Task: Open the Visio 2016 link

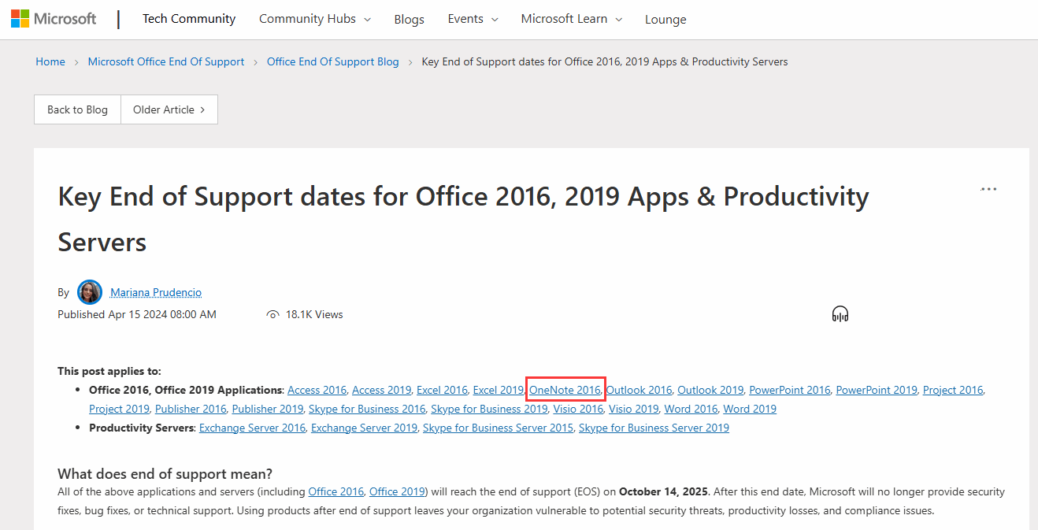Action: tap(578, 409)
